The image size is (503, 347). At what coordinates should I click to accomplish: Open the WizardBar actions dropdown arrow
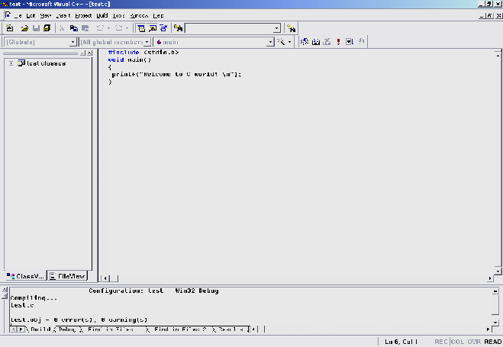pos(289,42)
